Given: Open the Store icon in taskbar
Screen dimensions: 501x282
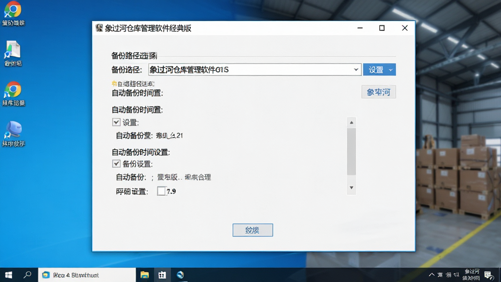Looking at the screenshot, I should click(162, 275).
